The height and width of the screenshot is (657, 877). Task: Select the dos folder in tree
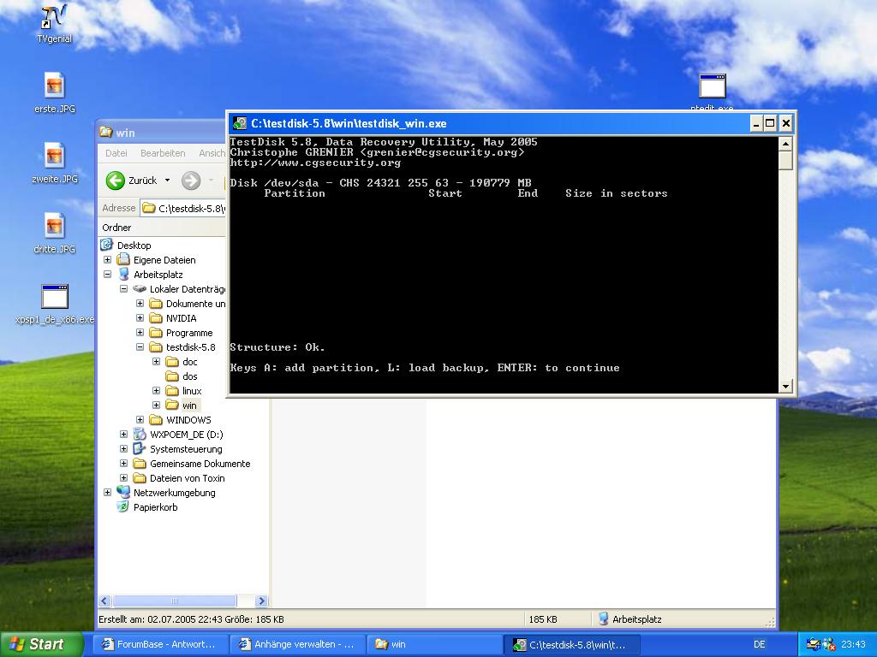(x=189, y=376)
